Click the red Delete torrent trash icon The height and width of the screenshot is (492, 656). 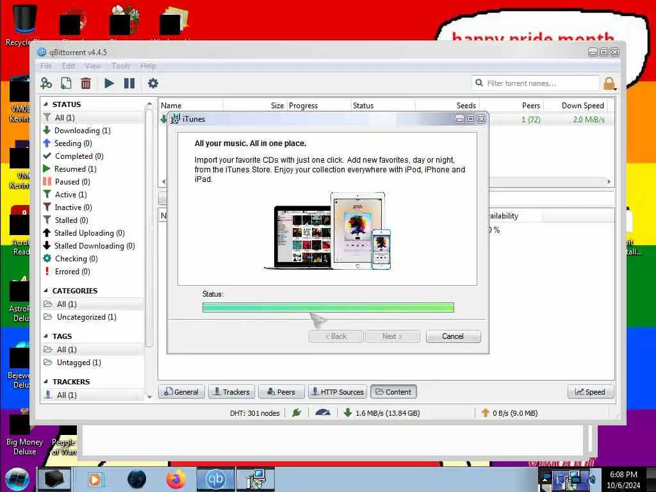[86, 83]
